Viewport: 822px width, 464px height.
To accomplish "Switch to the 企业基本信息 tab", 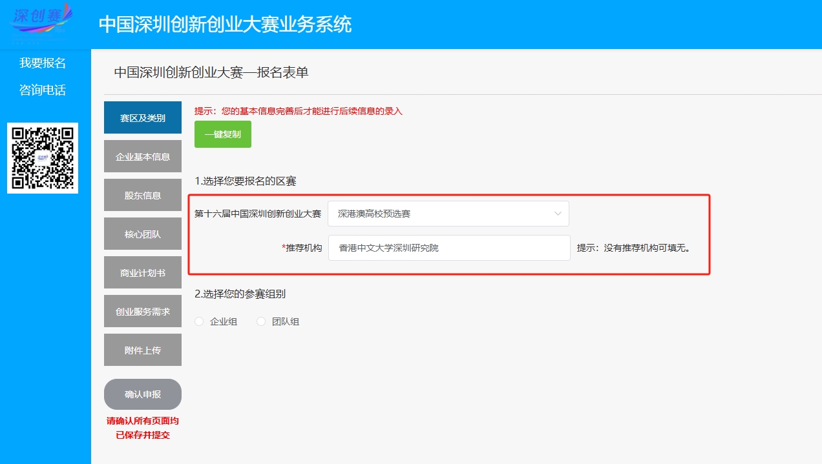I will [x=143, y=156].
